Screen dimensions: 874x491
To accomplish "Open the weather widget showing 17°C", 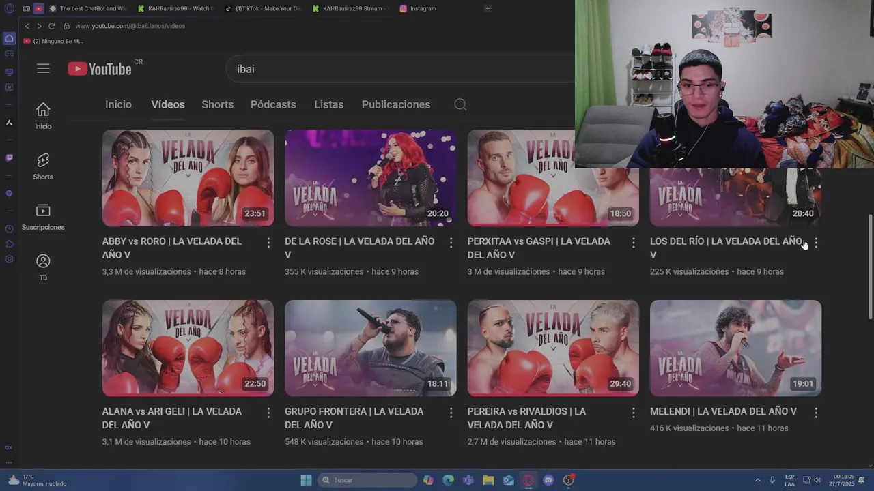I will point(37,480).
